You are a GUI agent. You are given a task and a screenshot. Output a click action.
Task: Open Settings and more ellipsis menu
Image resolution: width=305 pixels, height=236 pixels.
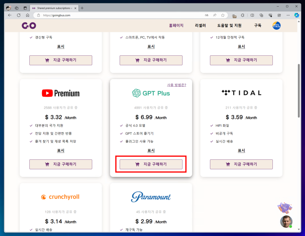(x=288, y=15)
